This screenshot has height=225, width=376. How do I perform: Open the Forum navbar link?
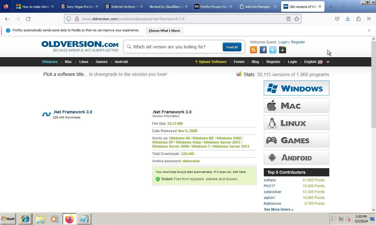[x=239, y=62]
